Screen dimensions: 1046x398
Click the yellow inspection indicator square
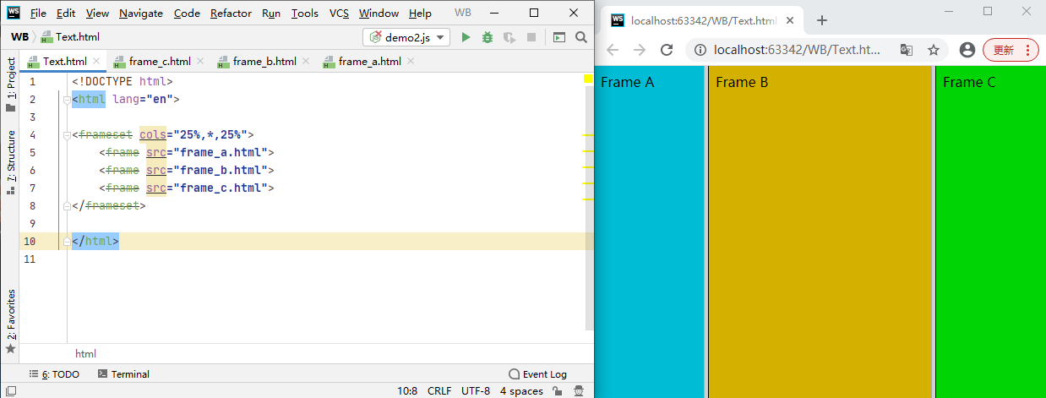point(588,79)
